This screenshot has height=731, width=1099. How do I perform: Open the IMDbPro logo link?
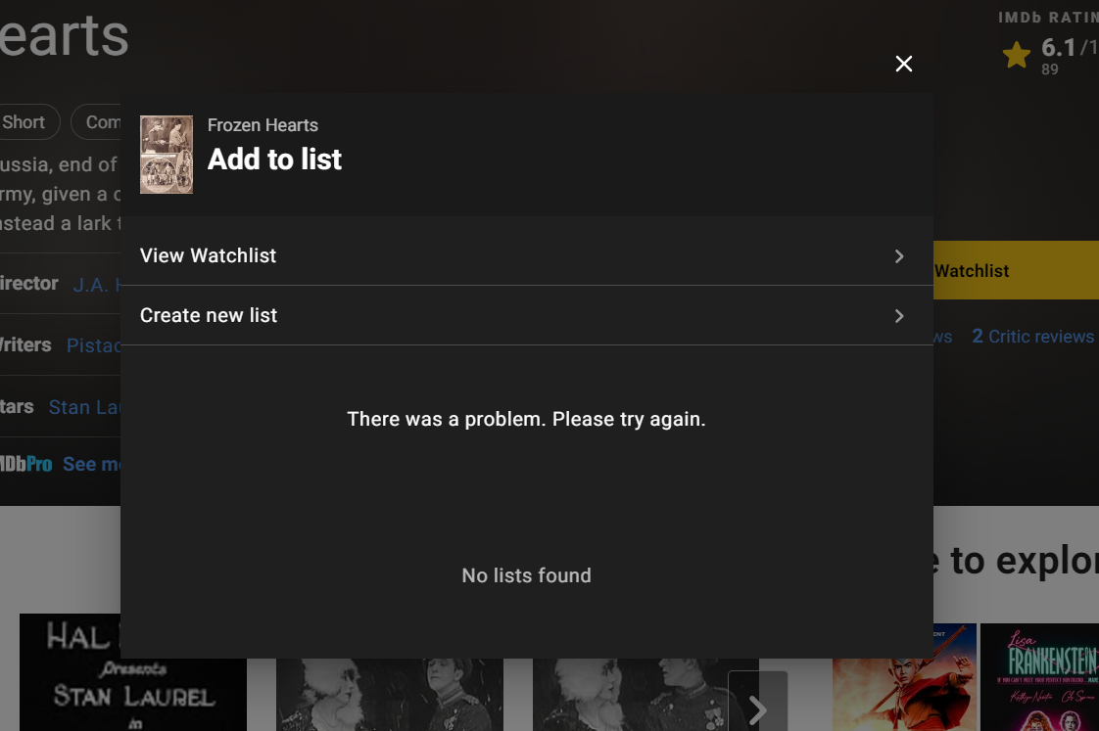25,464
